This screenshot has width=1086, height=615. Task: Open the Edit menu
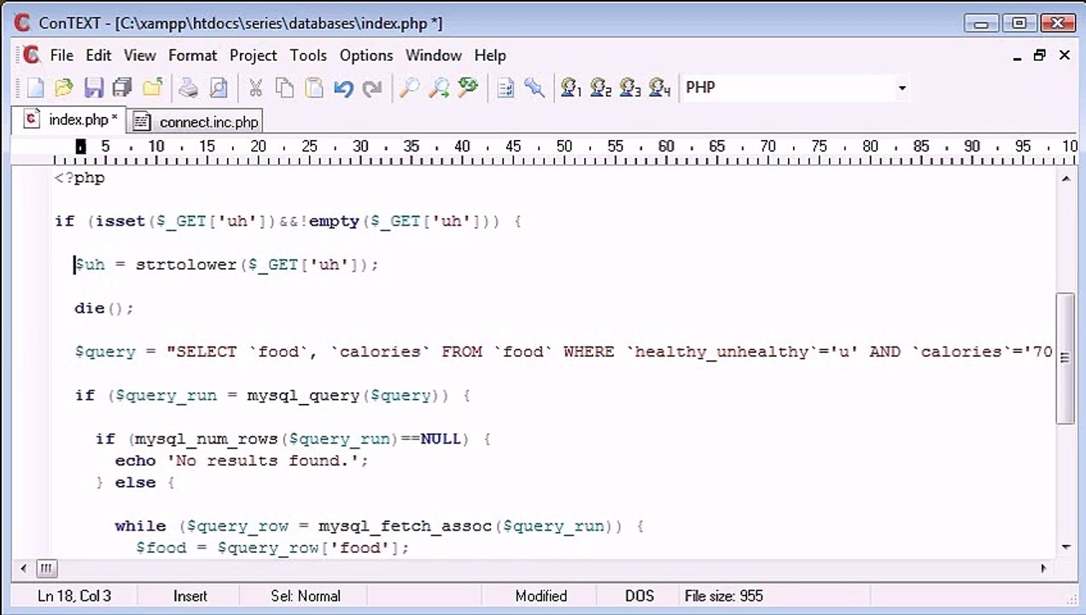point(98,55)
